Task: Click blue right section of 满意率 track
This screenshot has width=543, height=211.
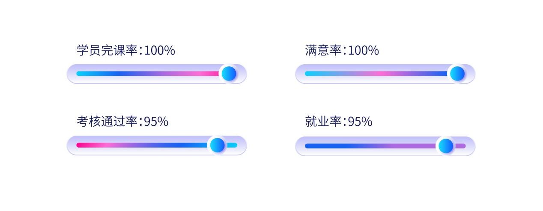Action: pos(433,74)
